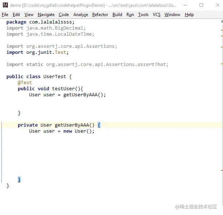
Task: Click the 'new User()' statement line
Action: (62, 131)
